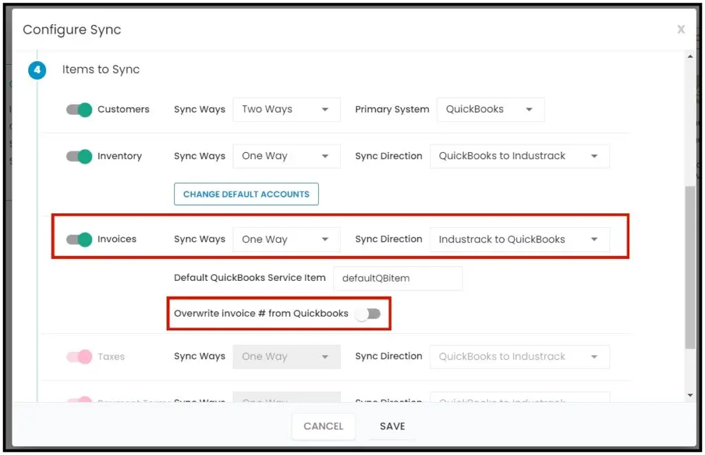Open Inventory Sync Ways One Way dropdown
Image resolution: width=705 pixels, height=455 pixels.
286,156
